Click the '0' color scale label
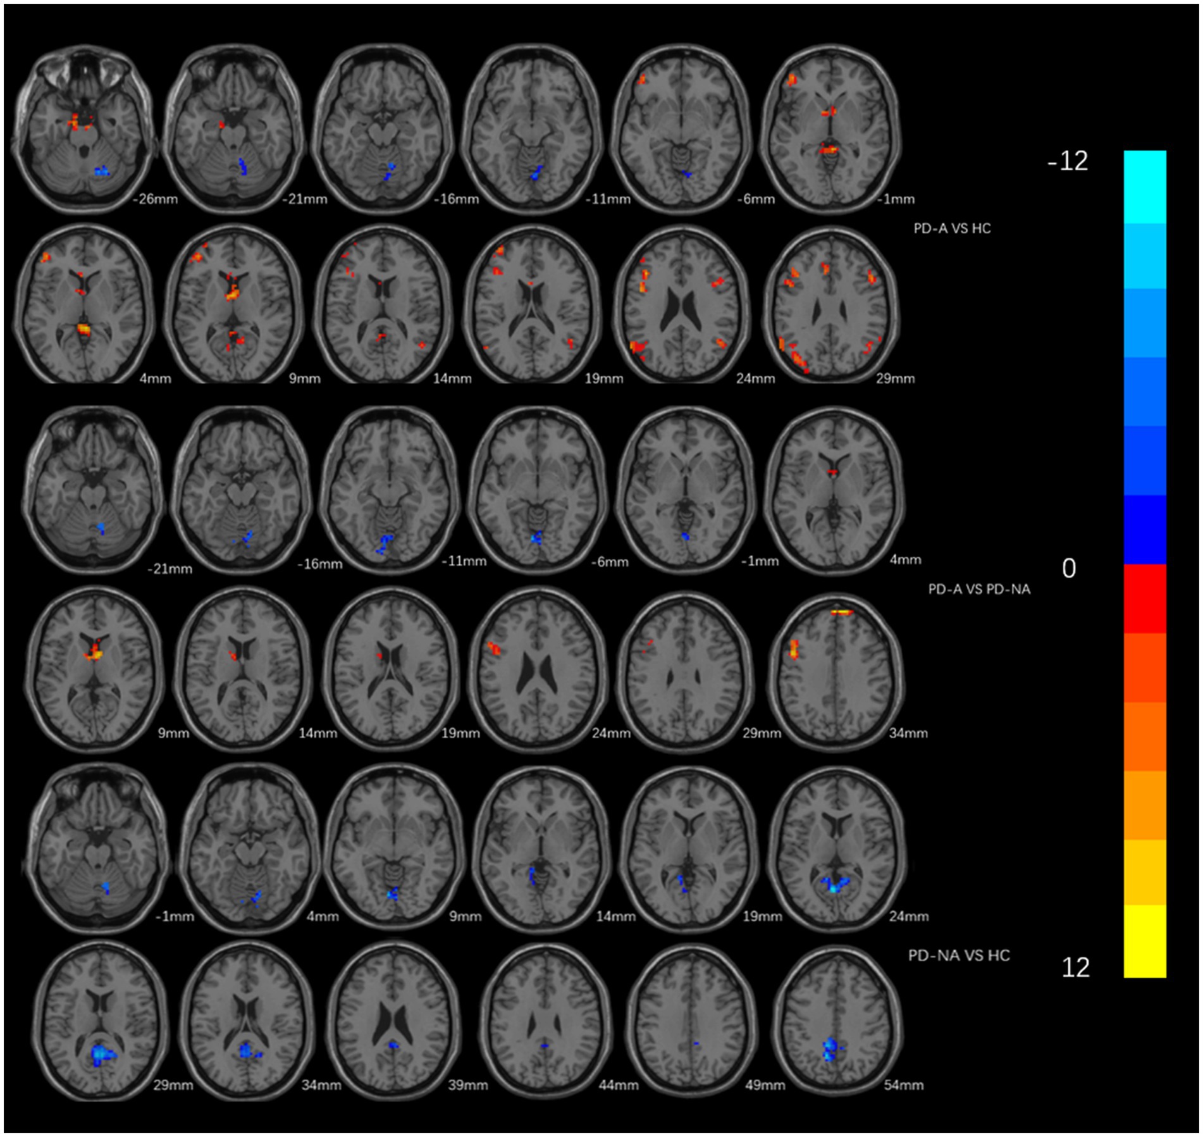Screen dimensions: 1203x1137 1068,568
